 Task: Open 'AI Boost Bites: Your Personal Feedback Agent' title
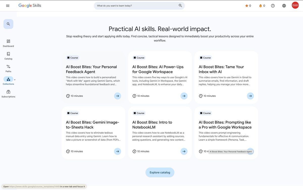pos(91,69)
